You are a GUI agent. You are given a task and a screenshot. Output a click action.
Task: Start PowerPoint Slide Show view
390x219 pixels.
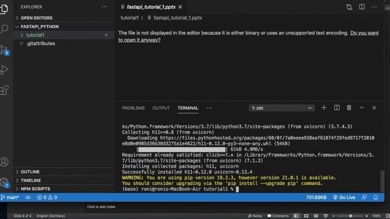[x=325, y=216]
